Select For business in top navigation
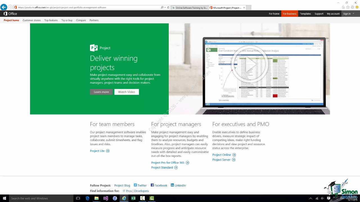 [289, 14]
